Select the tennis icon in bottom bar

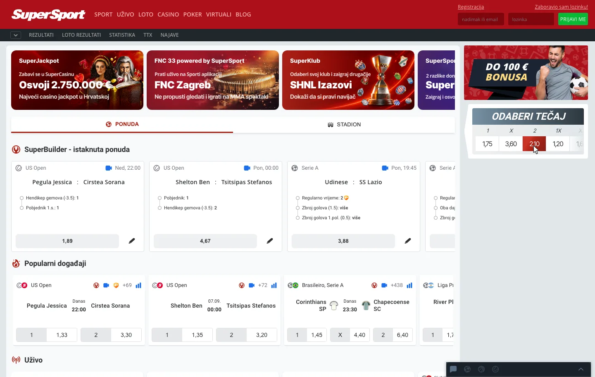coord(495,369)
